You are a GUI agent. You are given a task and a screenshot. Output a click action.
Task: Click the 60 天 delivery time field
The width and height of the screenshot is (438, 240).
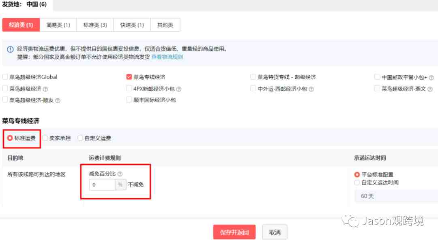396,196
